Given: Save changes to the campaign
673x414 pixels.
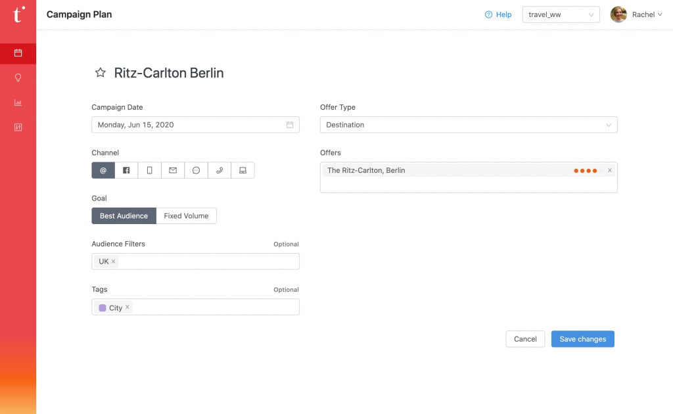Looking at the screenshot, I should point(582,339).
